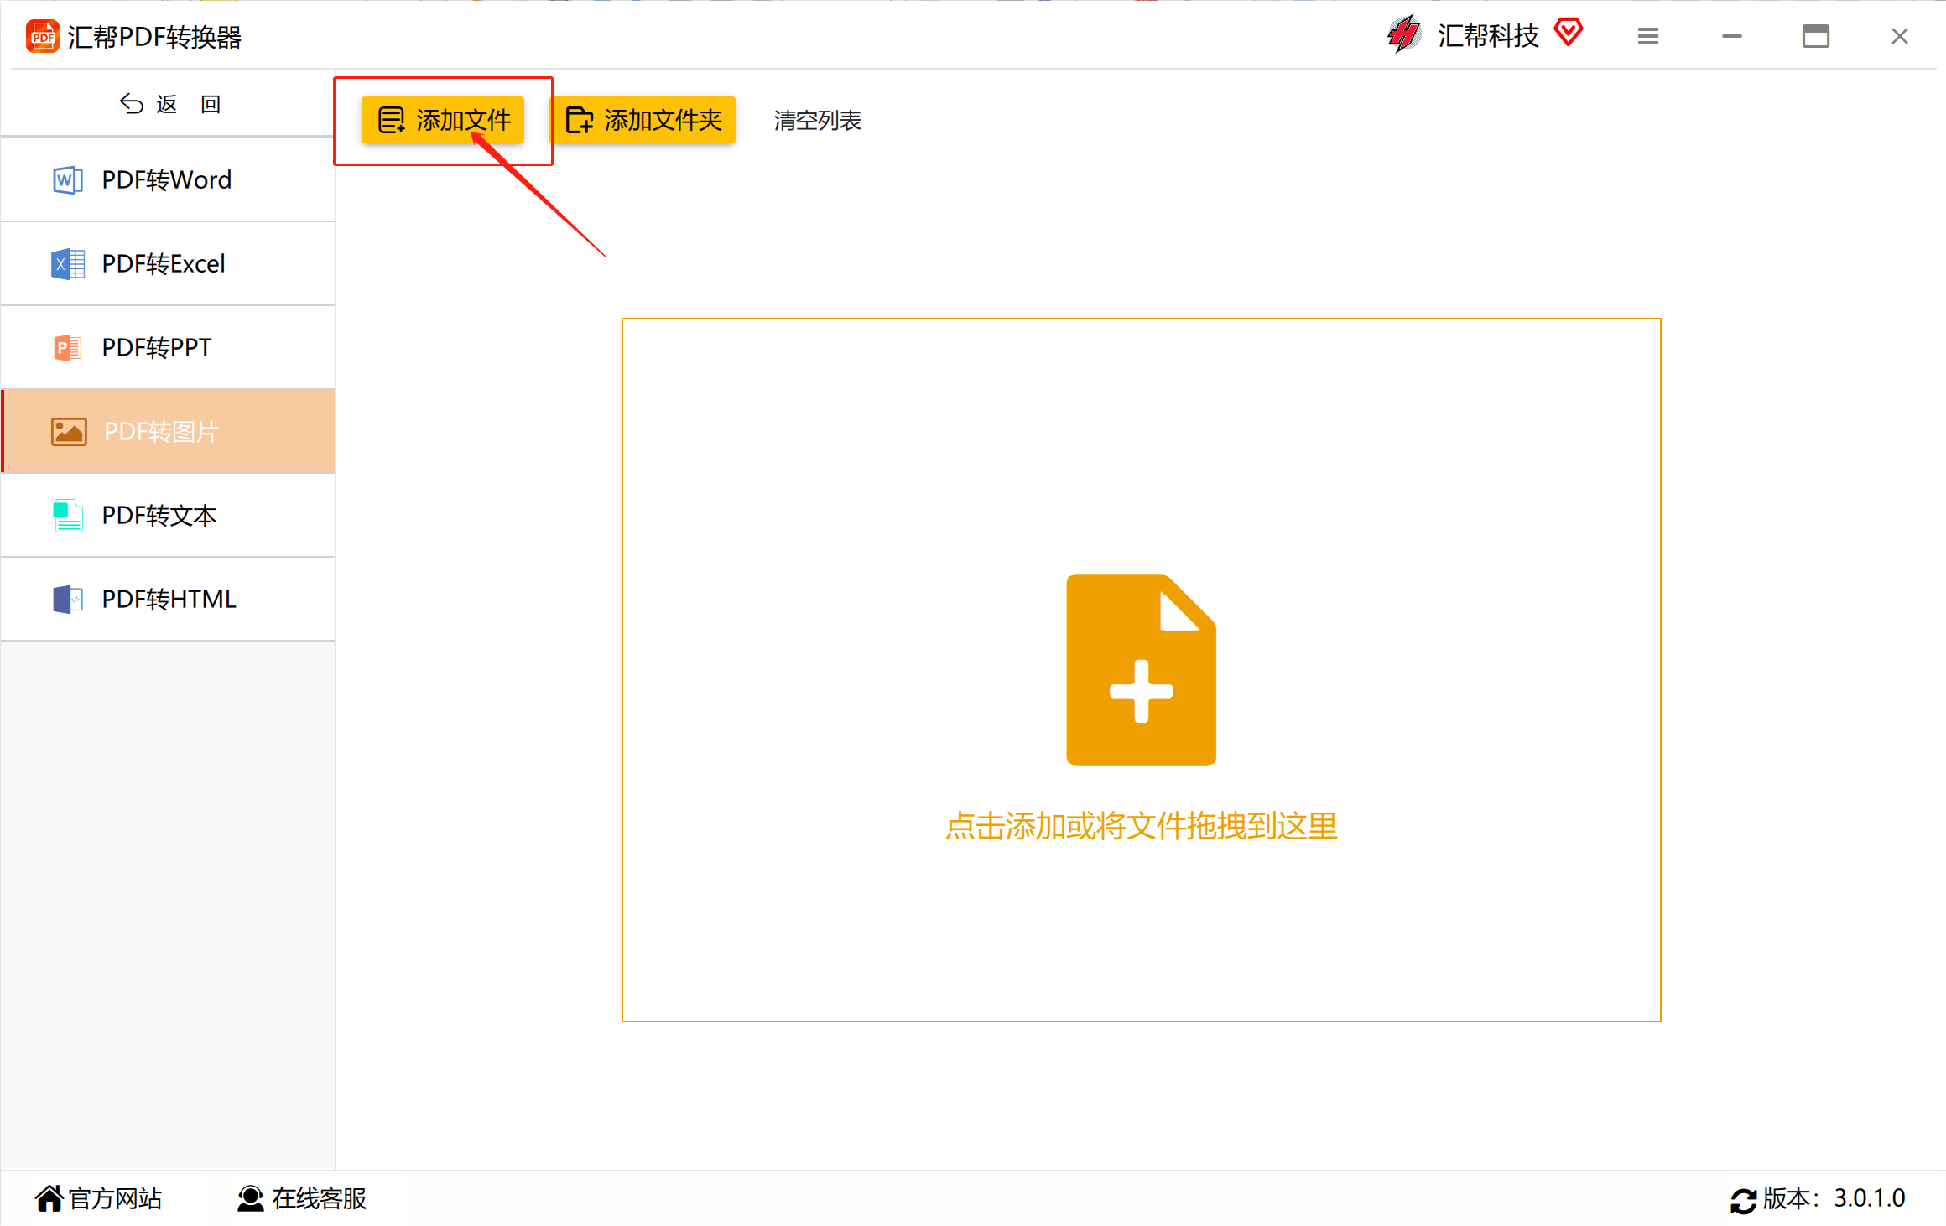Click the 添加文件 button
Viewport: 1946px width, 1226px height.
(x=443, y=120)
